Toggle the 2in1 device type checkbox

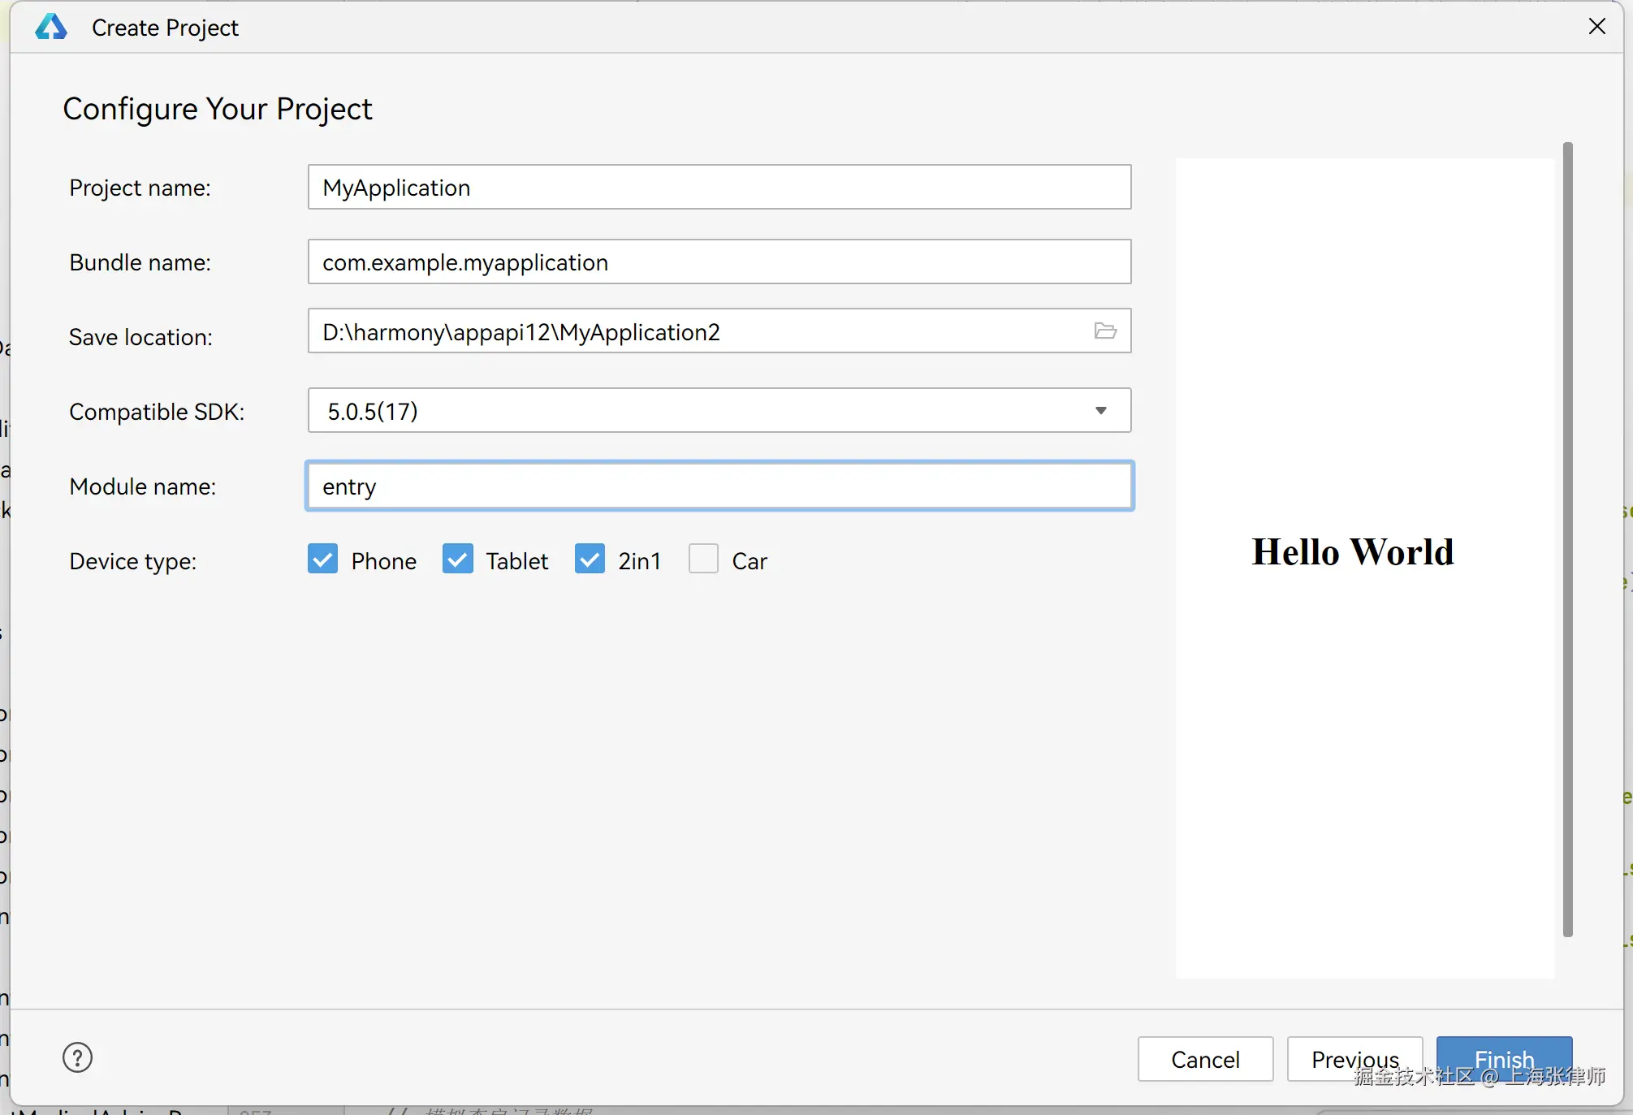pyautogui.click(x=590, y=560)
